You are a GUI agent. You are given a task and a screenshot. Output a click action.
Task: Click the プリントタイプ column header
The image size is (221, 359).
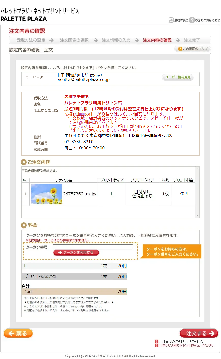(142, 180)
